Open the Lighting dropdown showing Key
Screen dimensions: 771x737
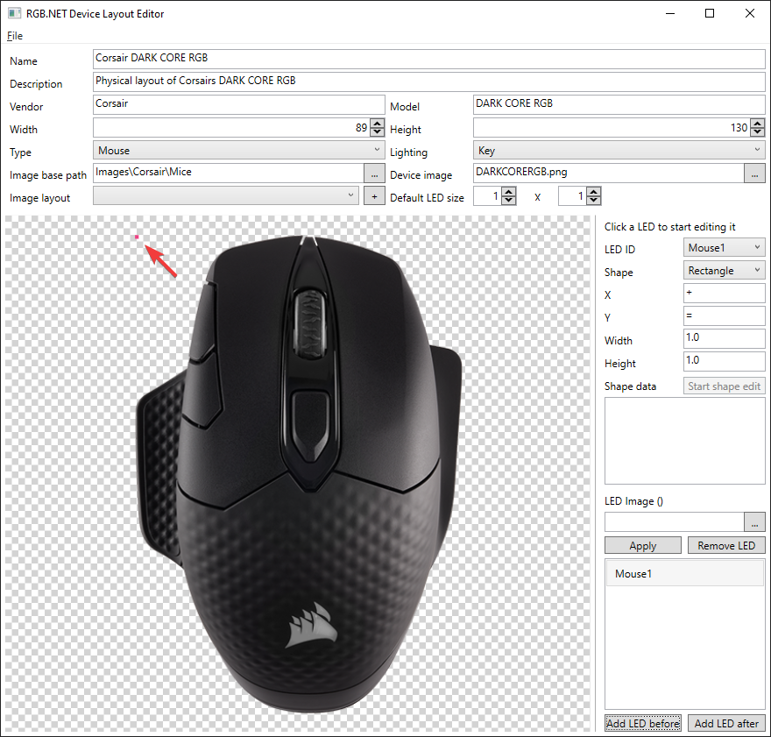click(619, 150)
